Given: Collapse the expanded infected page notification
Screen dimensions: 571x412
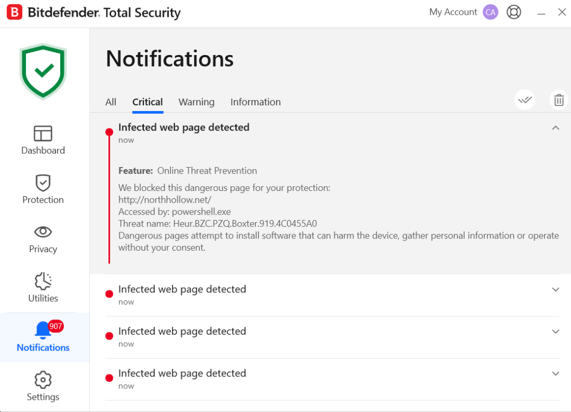Looking at the screenshot, I should coord(555,128).
